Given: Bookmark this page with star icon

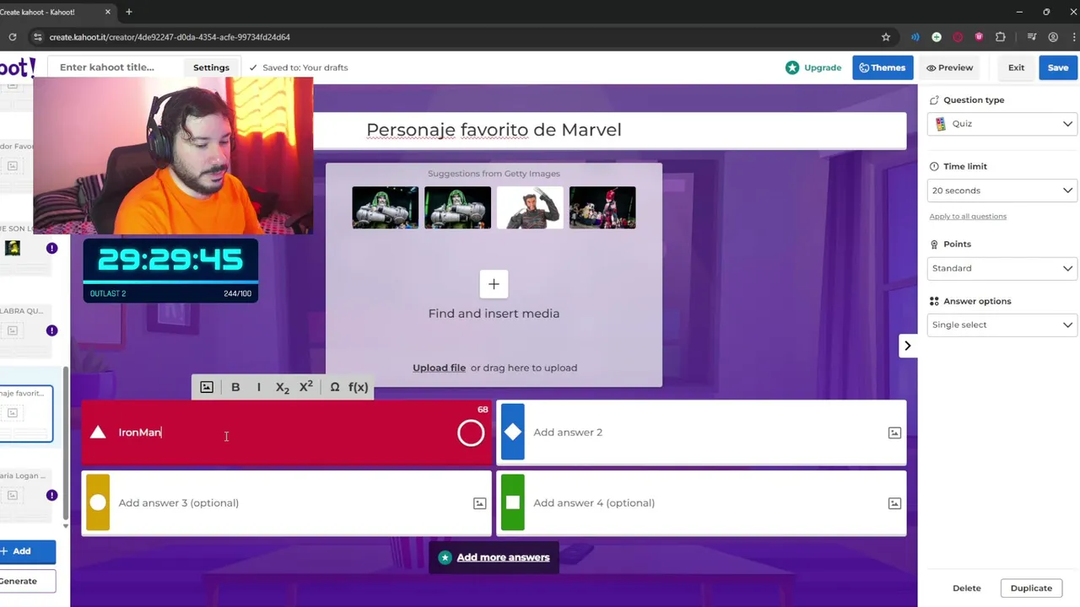Looking at the screenshot, I should pos(886,37).
